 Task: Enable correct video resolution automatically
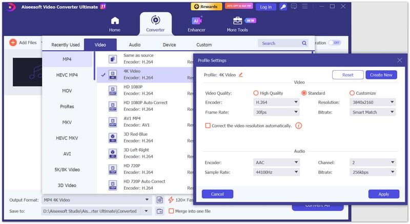tap(208, 126)
